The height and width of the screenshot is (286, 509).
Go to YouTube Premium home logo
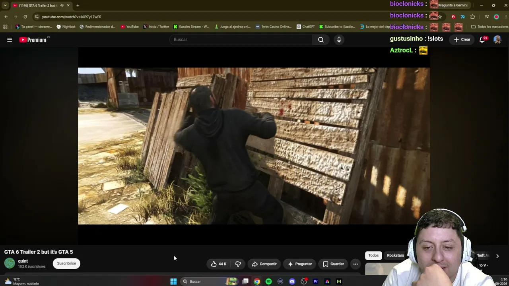[x=33, y=40]
